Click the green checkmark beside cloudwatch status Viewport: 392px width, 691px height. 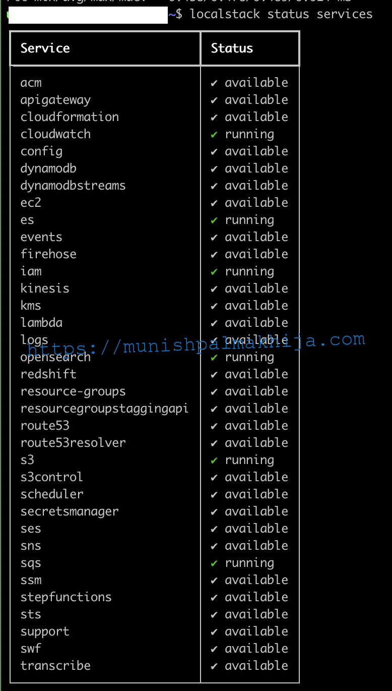(x=214, y=134)
